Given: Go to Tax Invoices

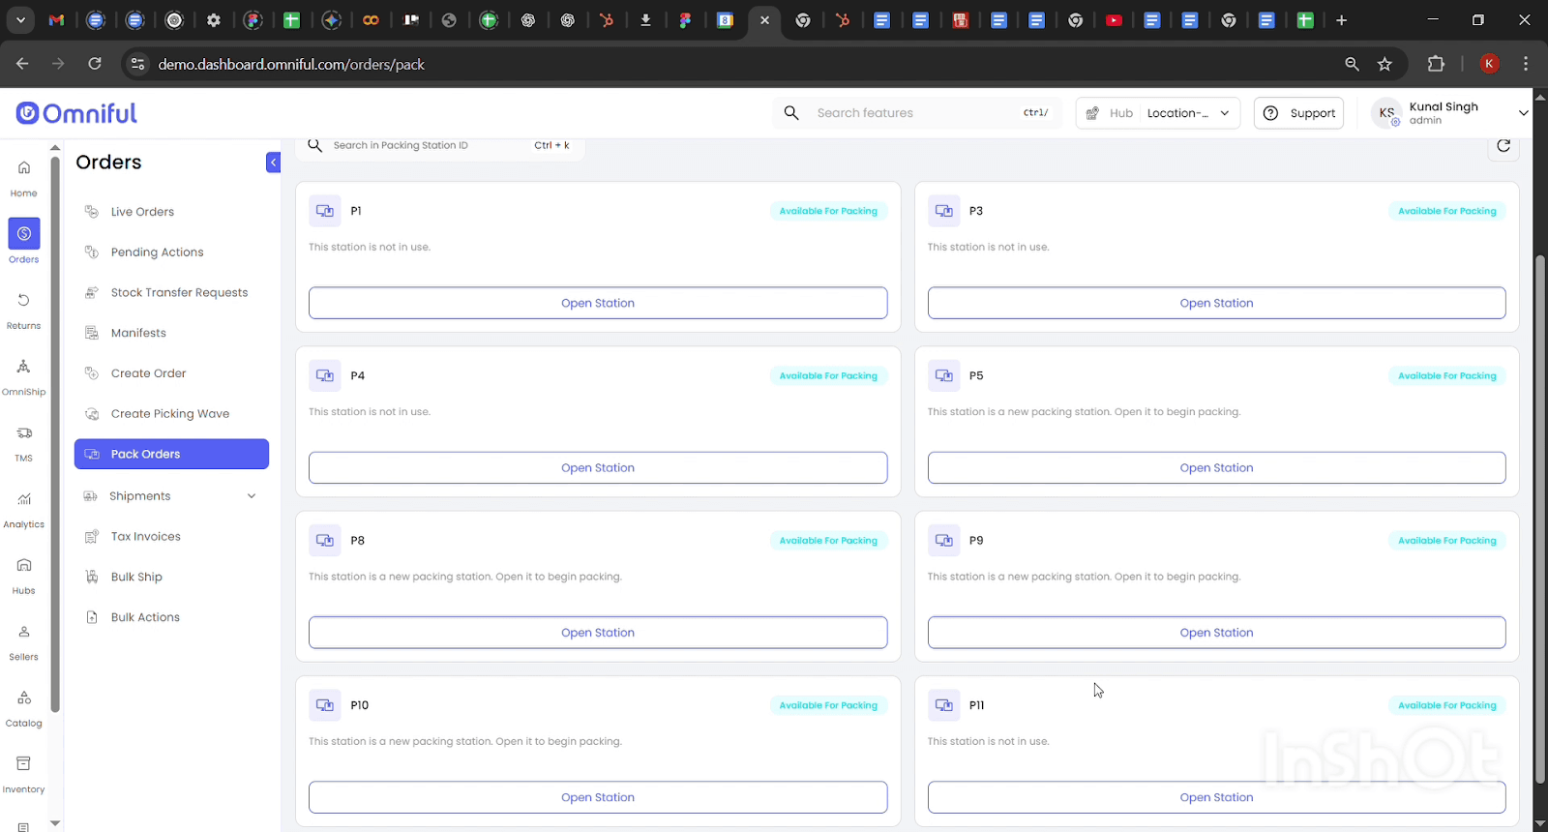Looking at the screenshot, I should (x=145, y=537).
